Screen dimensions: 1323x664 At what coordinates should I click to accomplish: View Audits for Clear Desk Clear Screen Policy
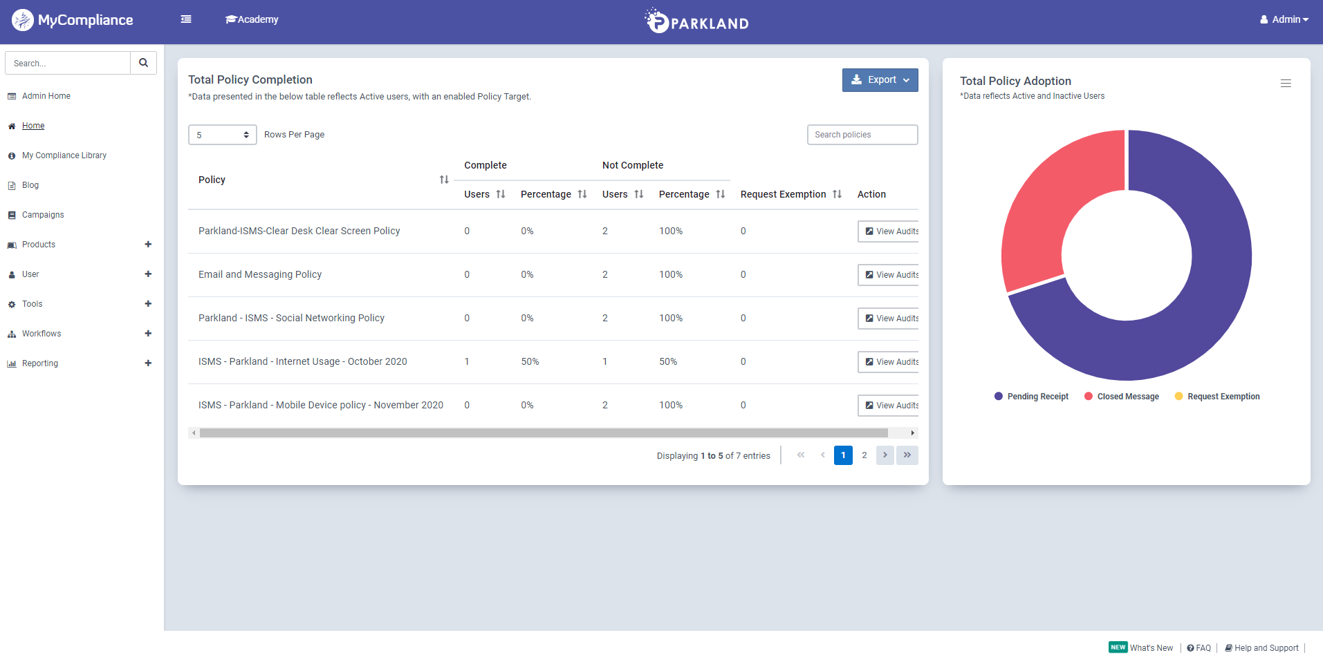888,231
